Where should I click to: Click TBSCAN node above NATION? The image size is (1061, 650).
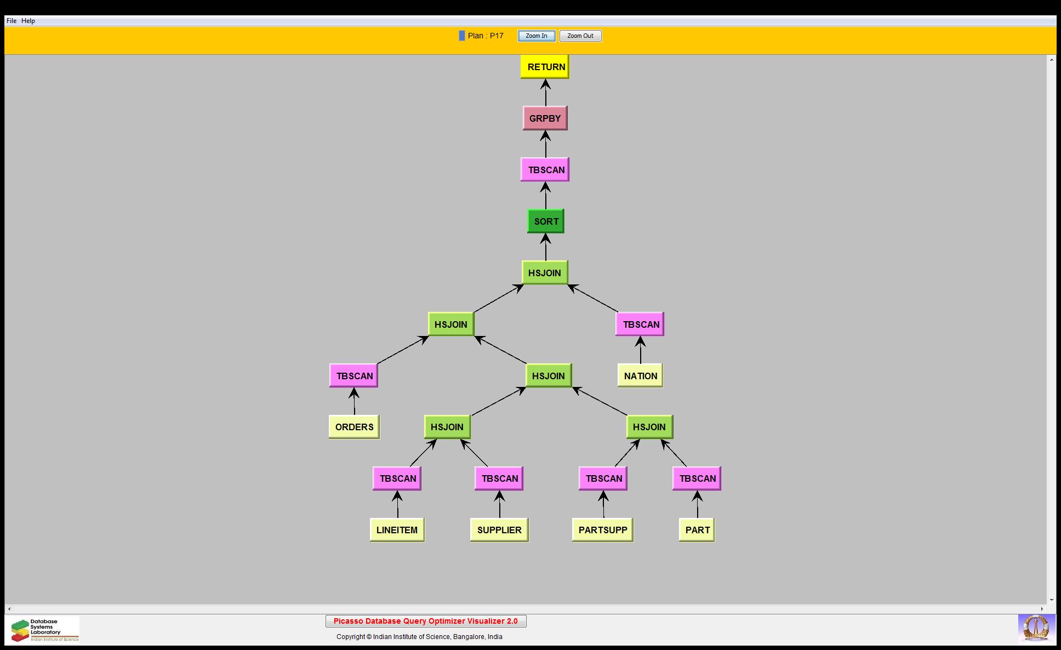640,324
